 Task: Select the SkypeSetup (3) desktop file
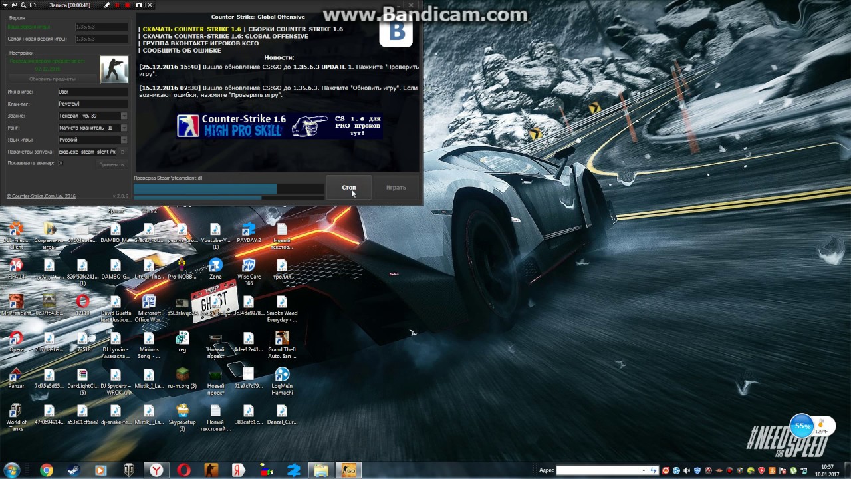coord(182,418)
